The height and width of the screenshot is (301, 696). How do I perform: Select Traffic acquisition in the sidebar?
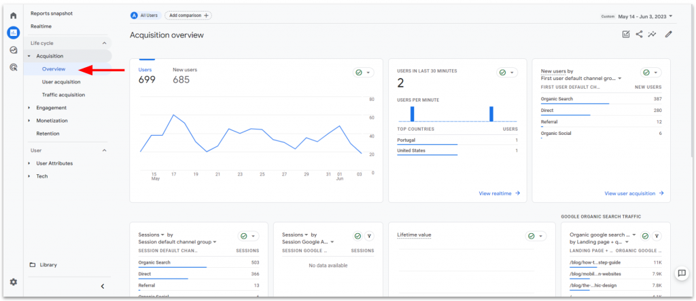pos(63,95)
